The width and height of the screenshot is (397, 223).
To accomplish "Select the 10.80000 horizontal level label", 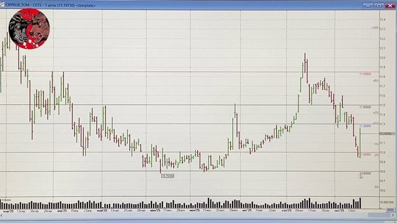I will pos(365,173).
